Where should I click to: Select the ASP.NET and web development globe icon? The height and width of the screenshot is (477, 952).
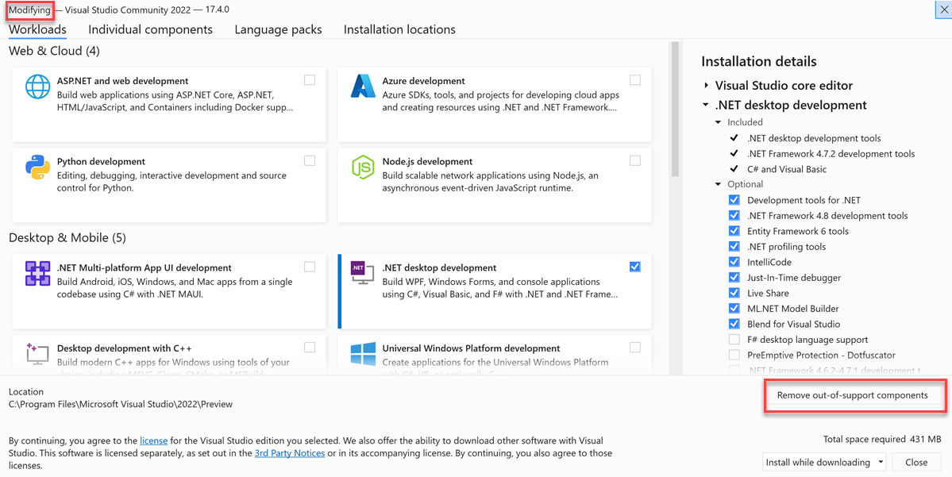tap(37, 87)
